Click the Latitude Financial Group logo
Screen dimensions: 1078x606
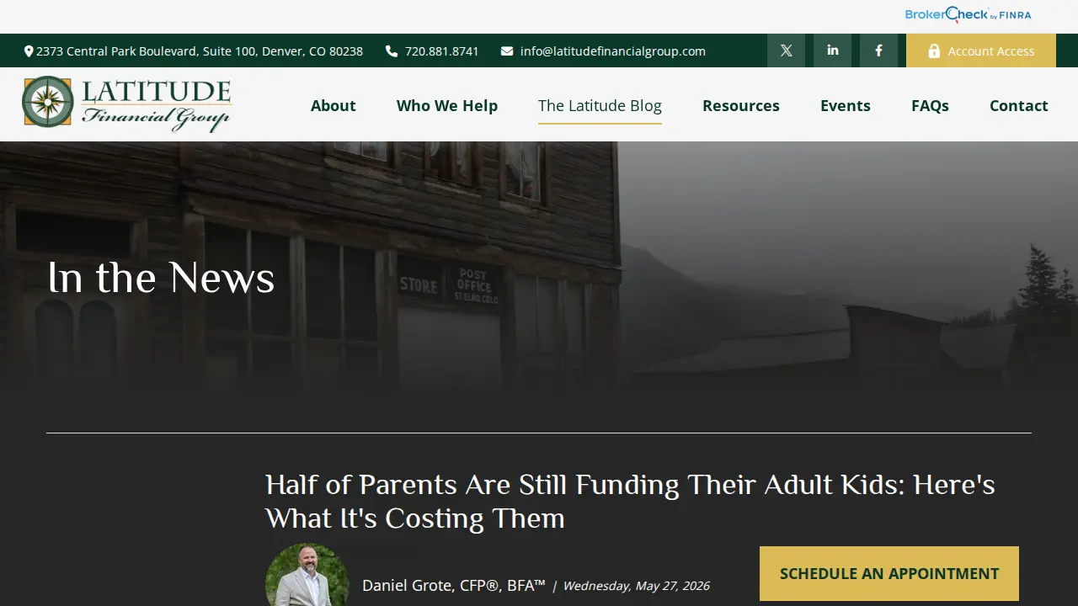(127, 104)
